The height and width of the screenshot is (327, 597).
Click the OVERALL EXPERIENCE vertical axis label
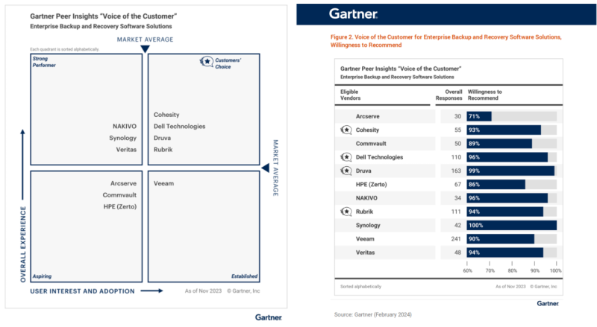click(x=23, y=244)
